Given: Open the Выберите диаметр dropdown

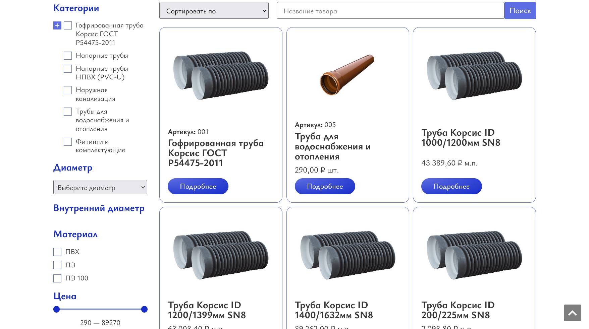Looking at the screenshot, I should point(100,187).
